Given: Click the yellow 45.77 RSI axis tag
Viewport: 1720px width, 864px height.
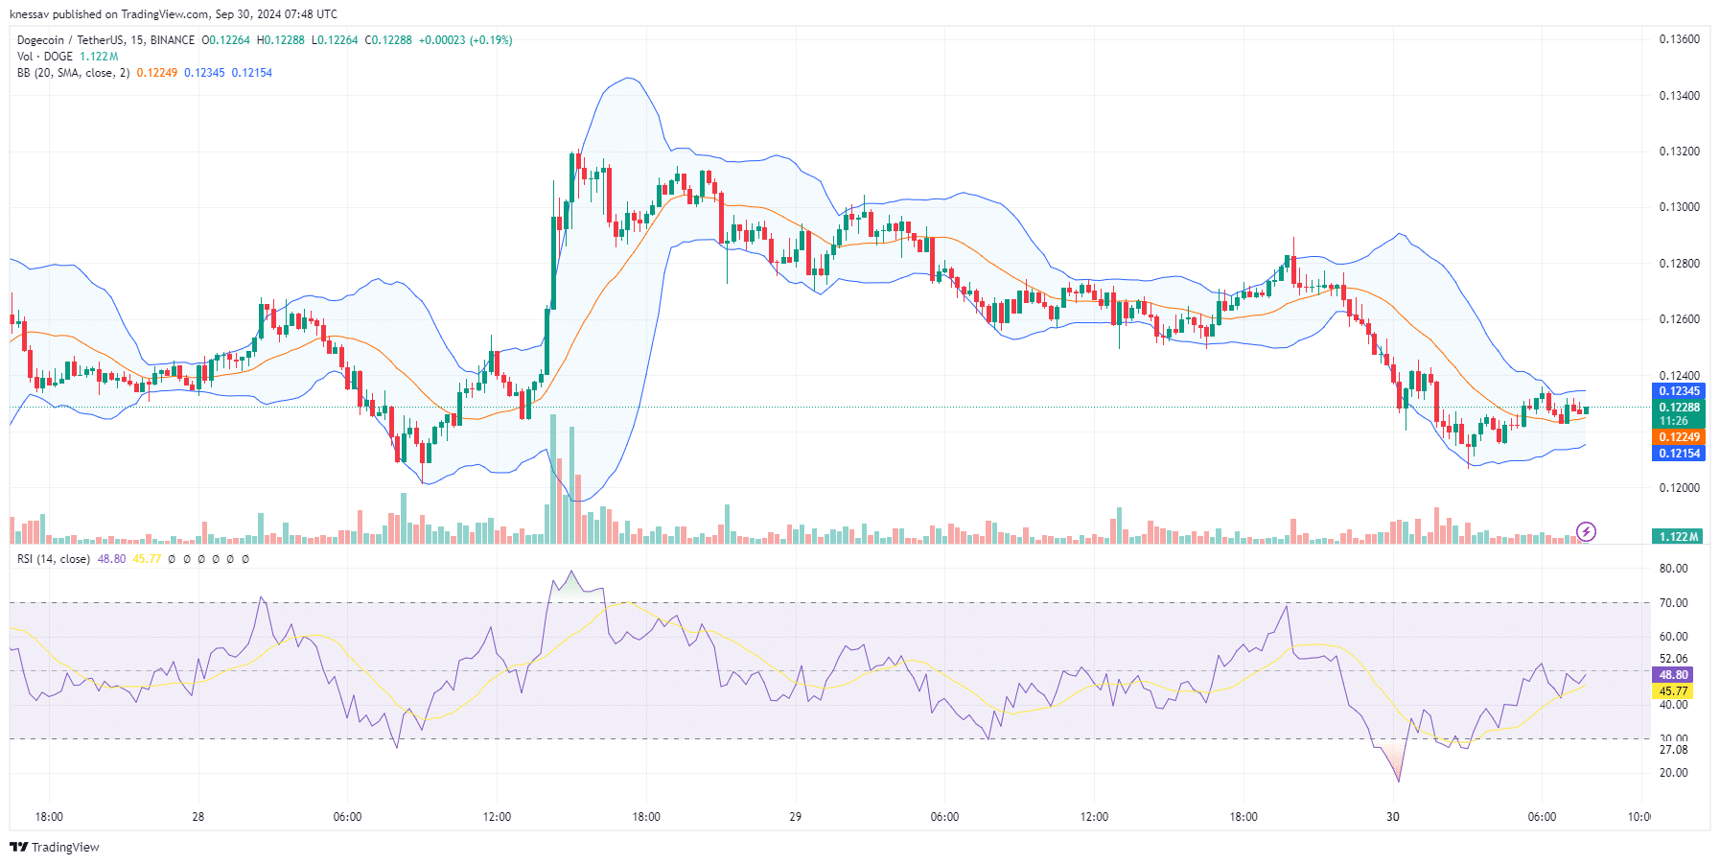Looking at the screenshot, I should pos(1673,691).
